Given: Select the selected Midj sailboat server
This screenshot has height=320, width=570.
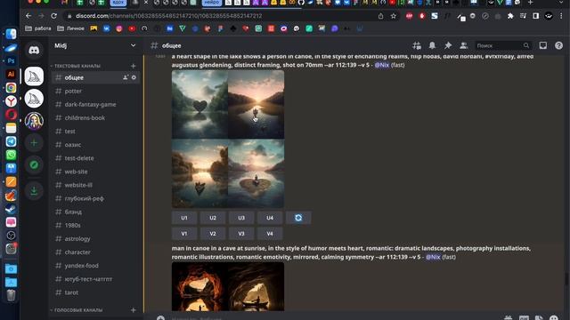Looking at the screenshot, I should [34, 76].
